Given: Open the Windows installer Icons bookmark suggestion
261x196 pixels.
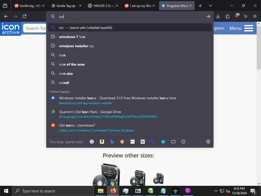Looking at the screenshot, I should 130,100.
